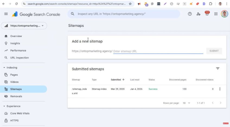
Task: Open notifications bell showing 117
Action: point(207,14)
